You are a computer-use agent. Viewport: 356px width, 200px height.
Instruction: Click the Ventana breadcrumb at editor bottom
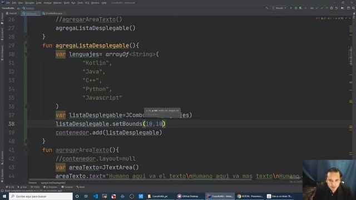click(x=32, y=183)
